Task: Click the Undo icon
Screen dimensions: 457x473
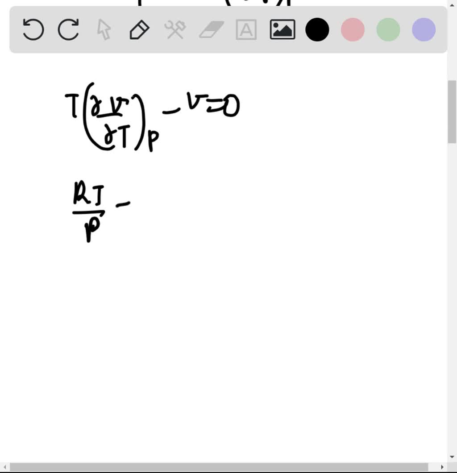Action: pos(33,29)
